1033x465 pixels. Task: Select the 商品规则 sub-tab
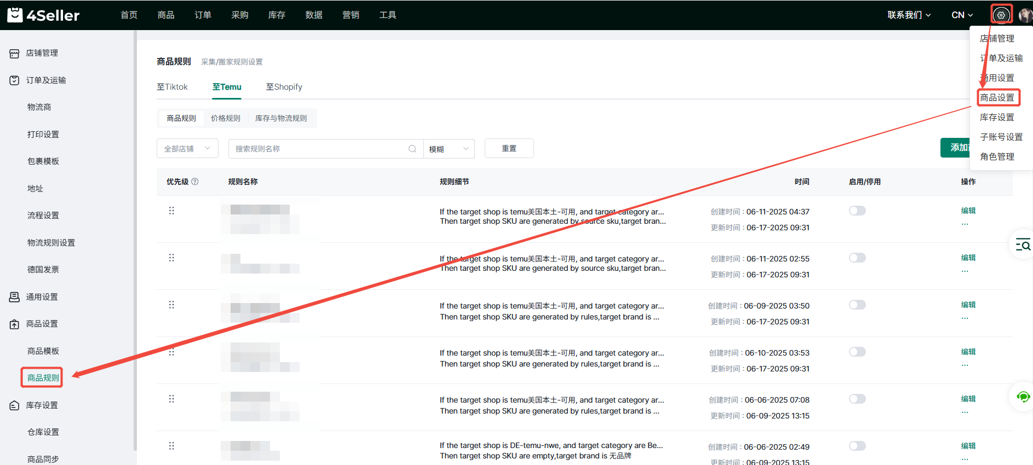pos(181,118)
